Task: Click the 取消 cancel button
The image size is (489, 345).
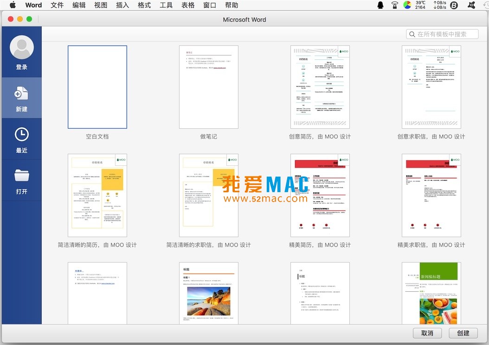Action: pos(427,333)
